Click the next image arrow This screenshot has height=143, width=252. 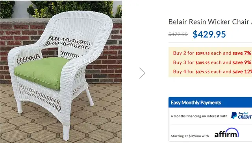coord(142,73)
